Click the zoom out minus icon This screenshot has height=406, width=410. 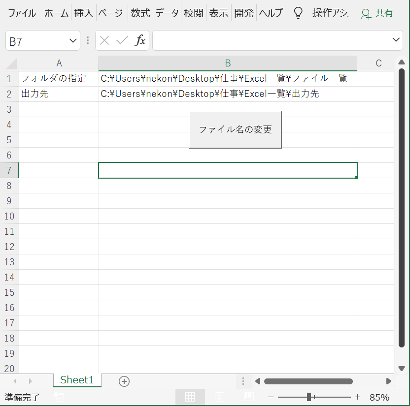tap(271, 397)
